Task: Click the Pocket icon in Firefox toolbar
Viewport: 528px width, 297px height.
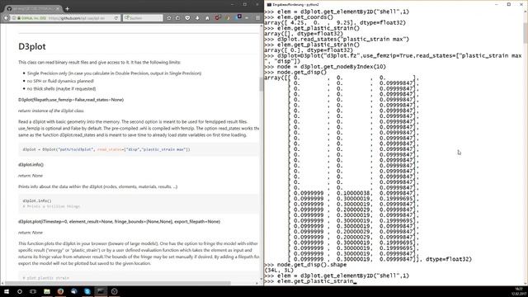Action: 187,18
